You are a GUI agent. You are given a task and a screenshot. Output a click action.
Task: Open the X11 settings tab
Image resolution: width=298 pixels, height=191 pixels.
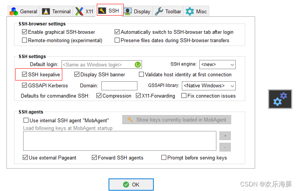[84, 11]
